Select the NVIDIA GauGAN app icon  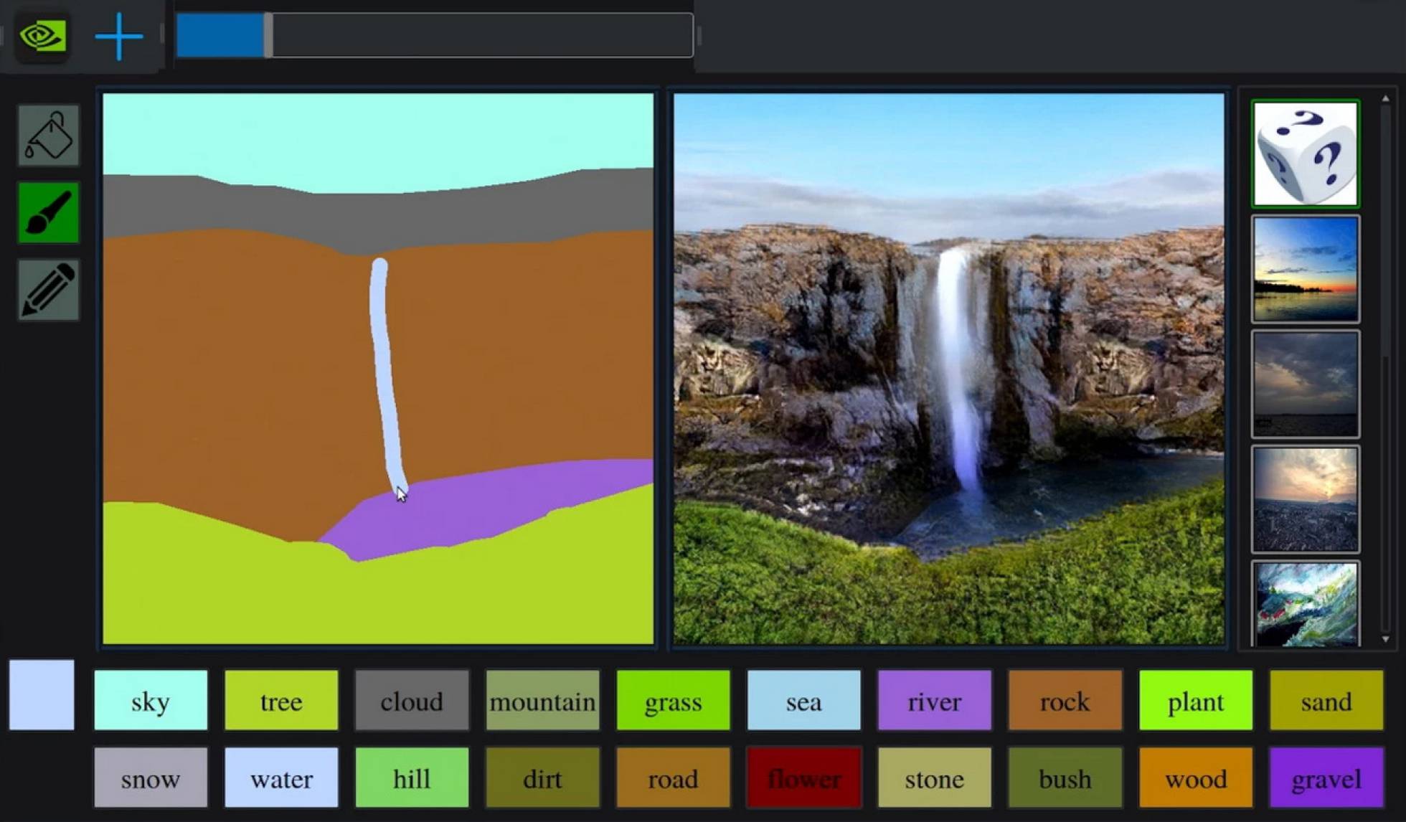(x=41, y=35)
